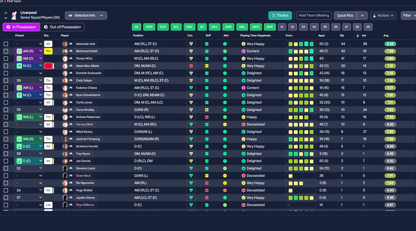Click the Liverpool club crest icon
The width and height of the screenshot is (416, 231).
click(x=14, y=15)
